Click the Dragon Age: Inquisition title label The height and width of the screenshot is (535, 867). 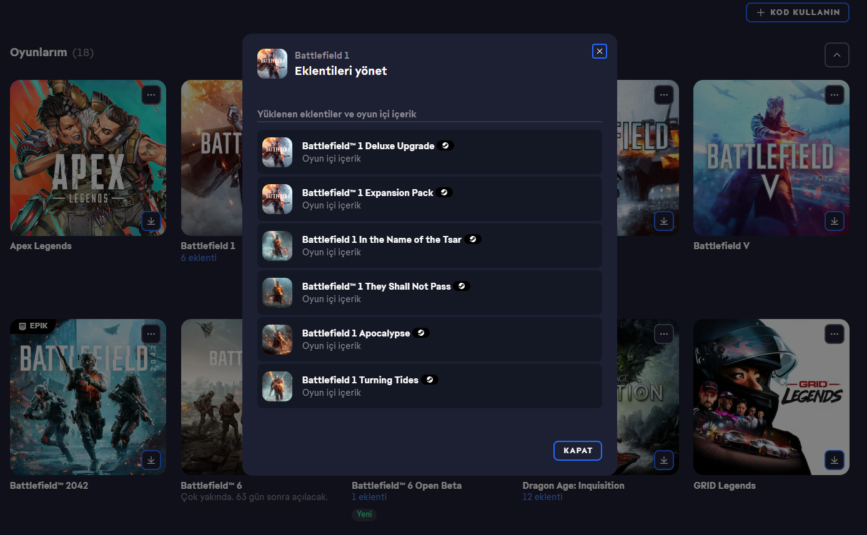pyautogui.click(x=573, y=486)
